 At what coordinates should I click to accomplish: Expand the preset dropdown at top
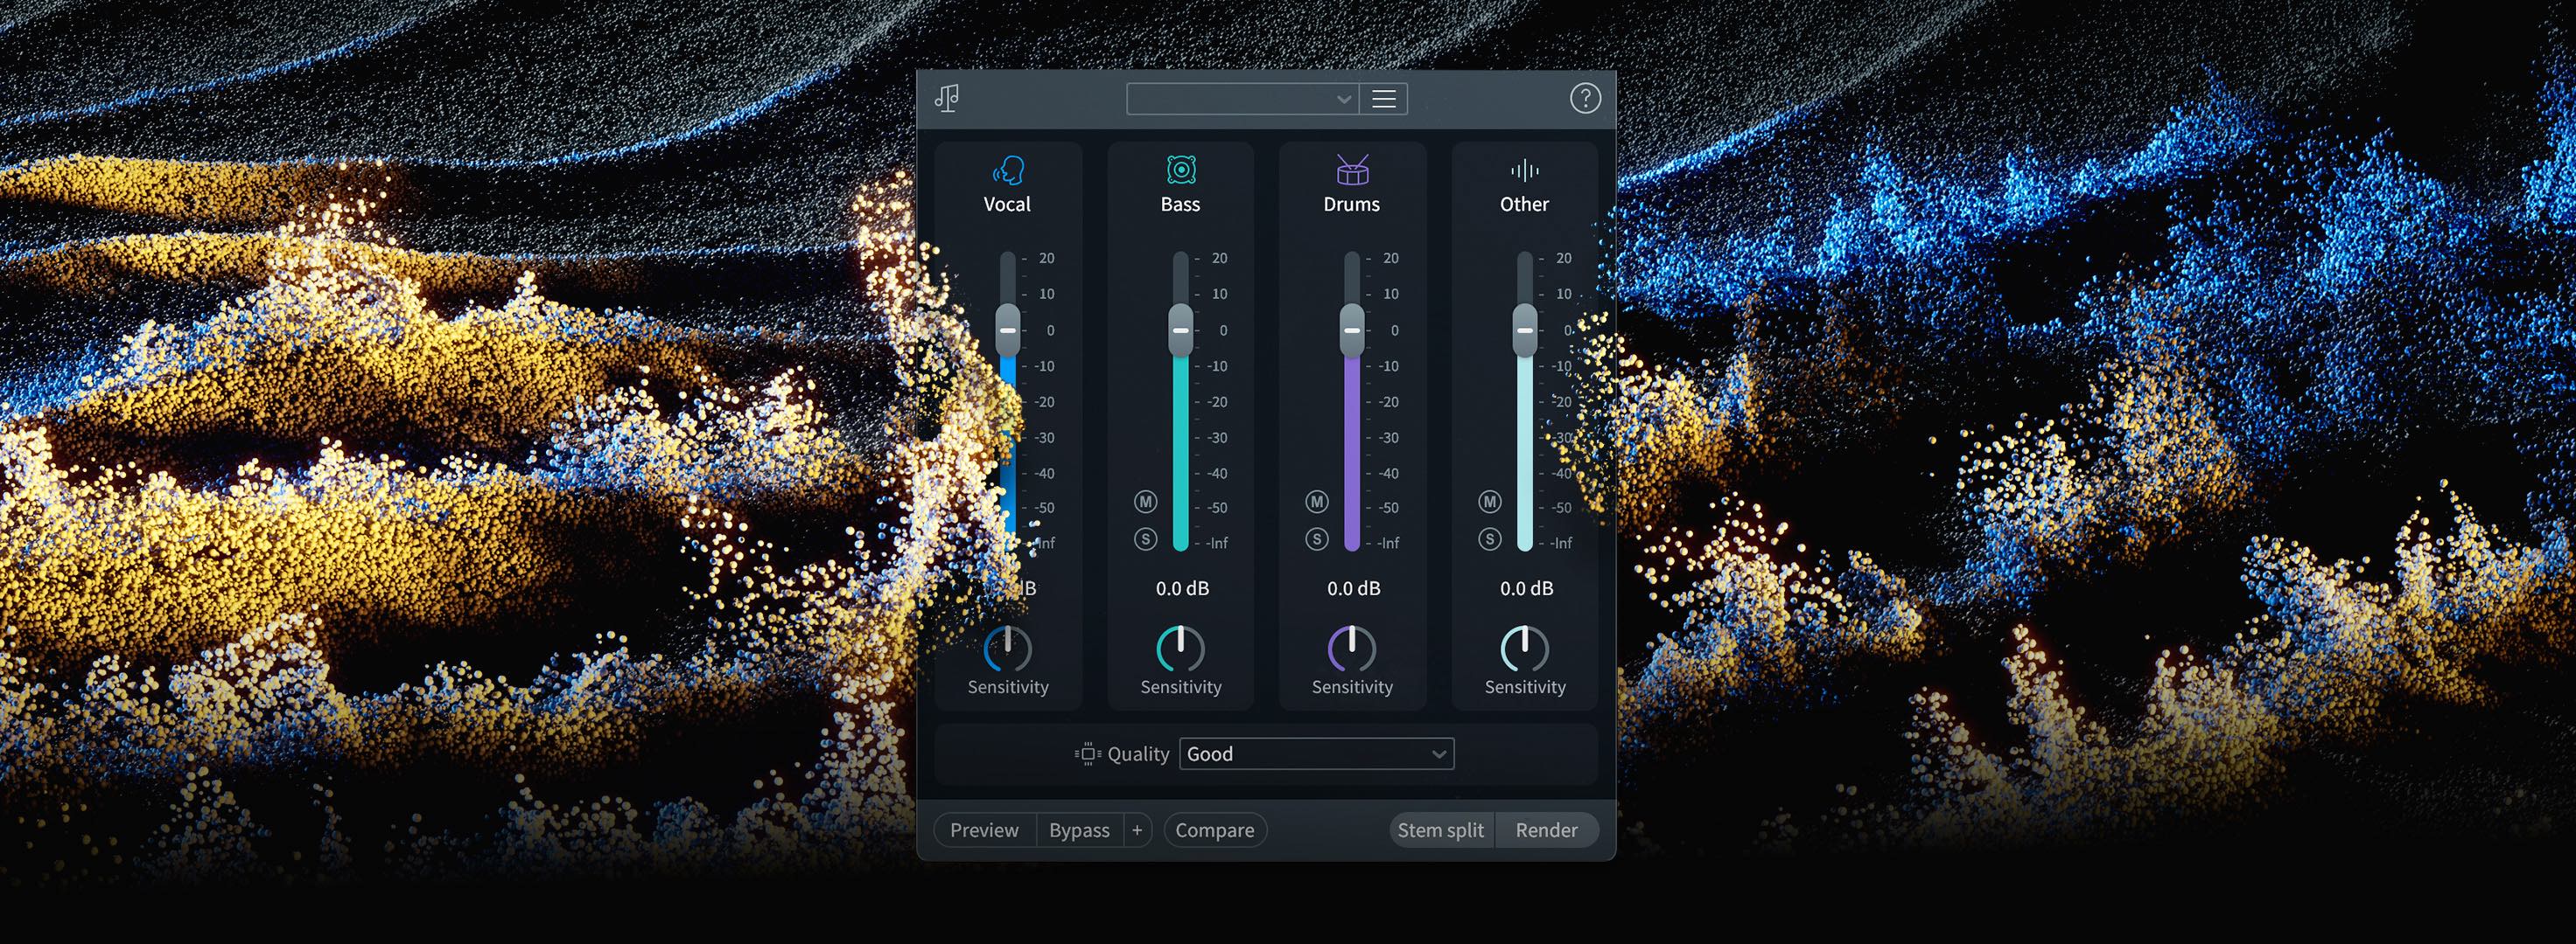(1242, 99)
